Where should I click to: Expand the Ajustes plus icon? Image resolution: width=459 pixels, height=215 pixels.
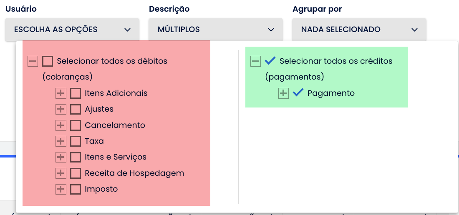click(61, 109)
